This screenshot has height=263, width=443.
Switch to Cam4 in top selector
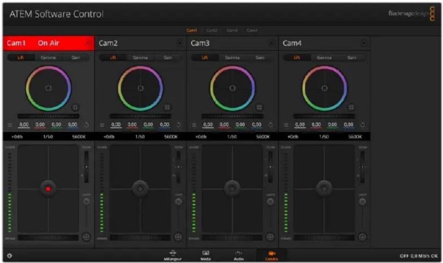252,30
